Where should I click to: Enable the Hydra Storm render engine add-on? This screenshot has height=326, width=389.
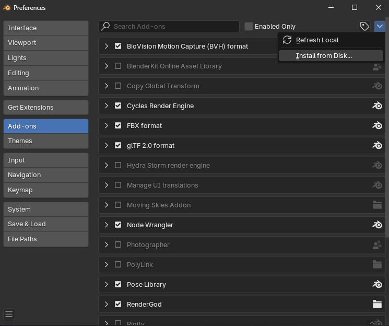[118, 166]
